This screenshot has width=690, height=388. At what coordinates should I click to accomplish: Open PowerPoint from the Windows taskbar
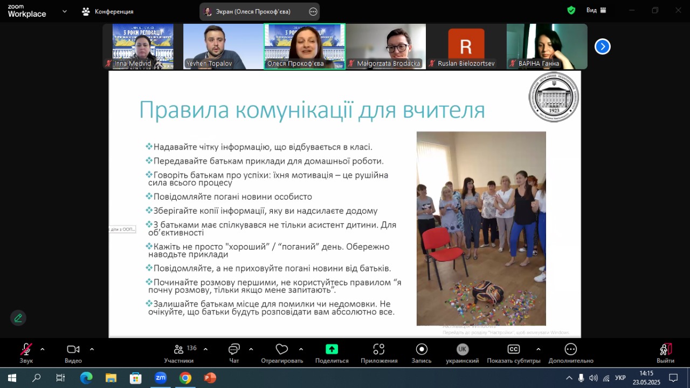[210, 378]
